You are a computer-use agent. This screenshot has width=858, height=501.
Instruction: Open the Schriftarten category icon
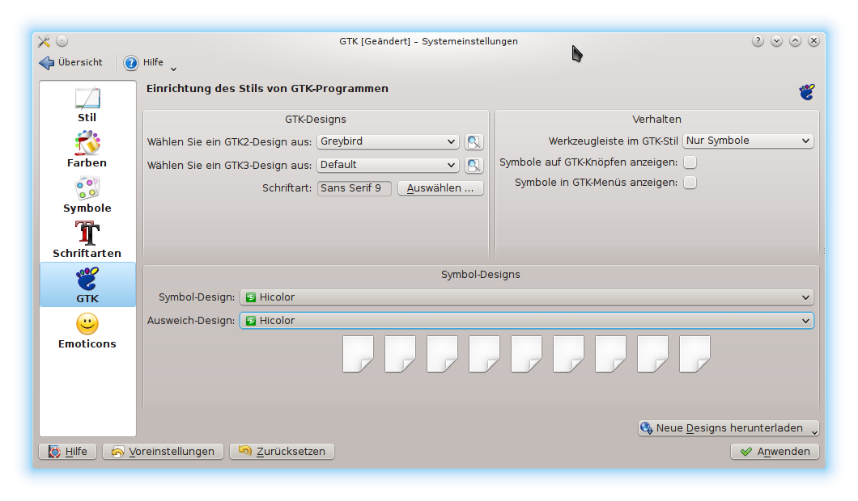coord(87,234)
